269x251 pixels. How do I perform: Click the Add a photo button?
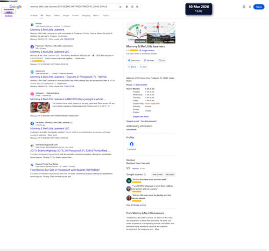[x=170, y=175]
